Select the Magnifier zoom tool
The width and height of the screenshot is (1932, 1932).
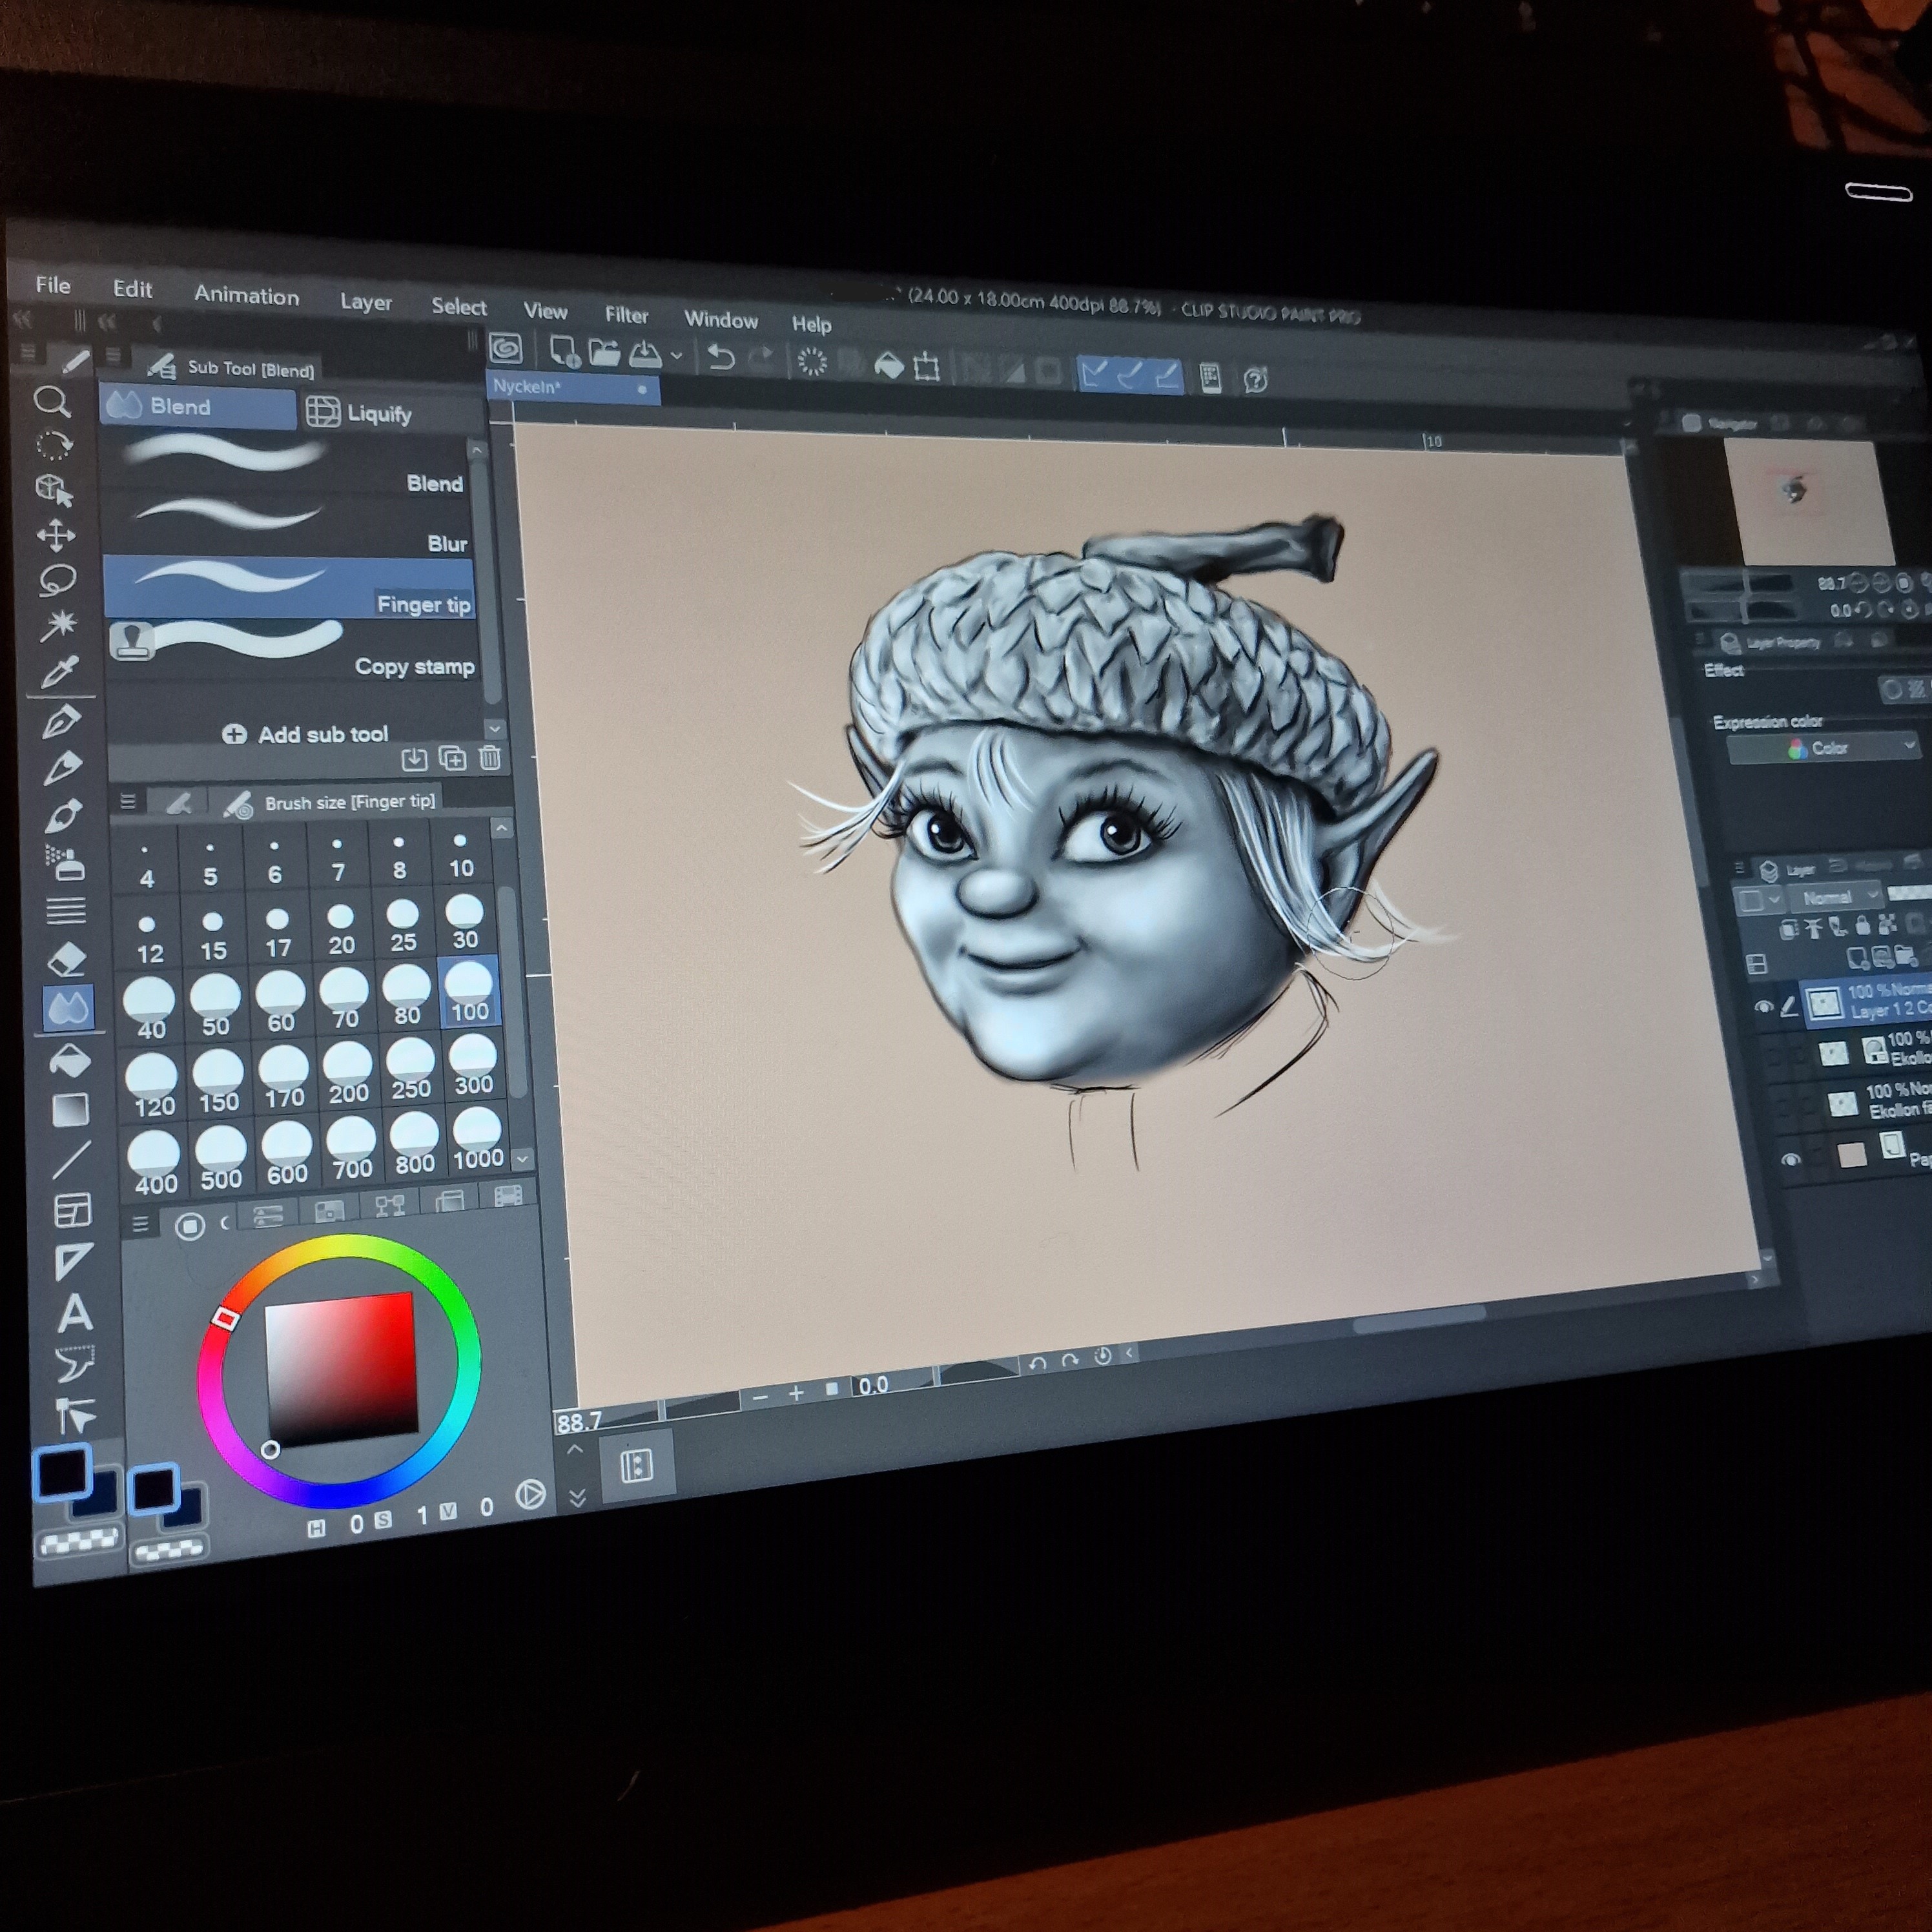coord(52,402)
